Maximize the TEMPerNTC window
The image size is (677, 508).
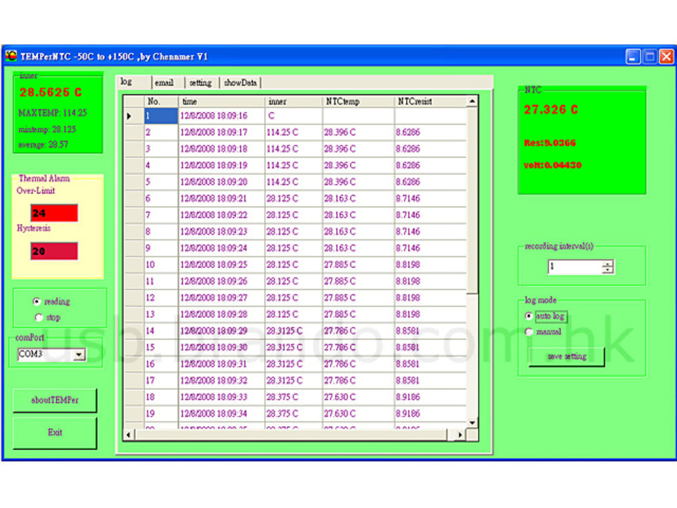tap(649, 57)
